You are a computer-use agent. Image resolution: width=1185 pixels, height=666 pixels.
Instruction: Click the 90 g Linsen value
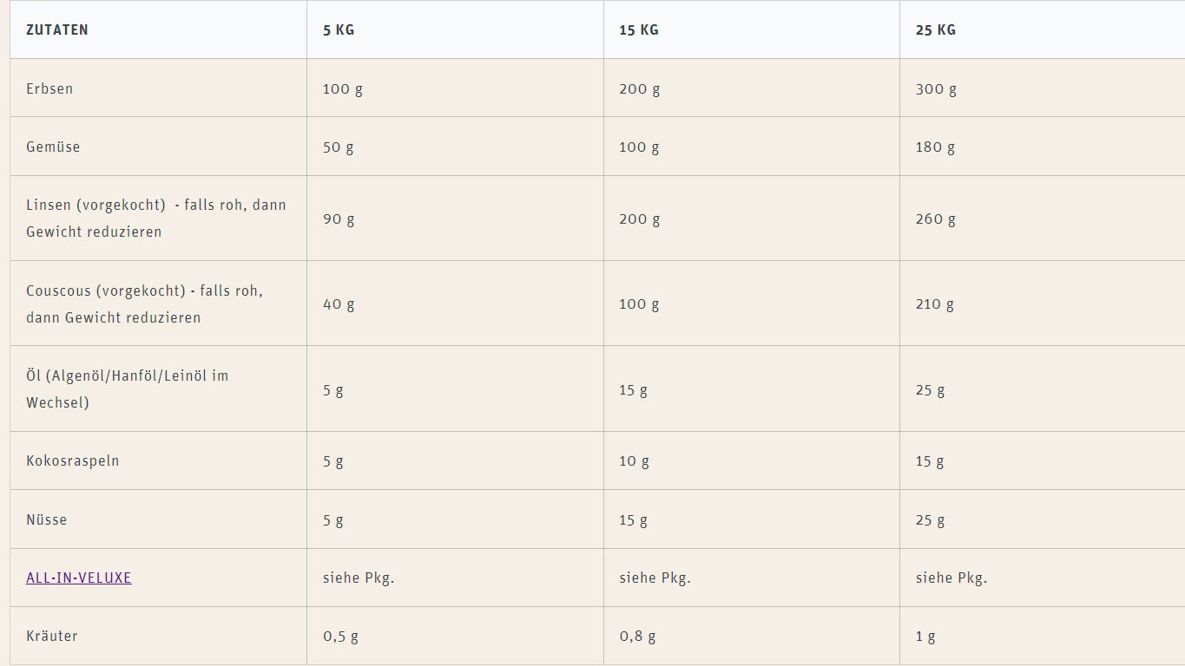[339, 219]
